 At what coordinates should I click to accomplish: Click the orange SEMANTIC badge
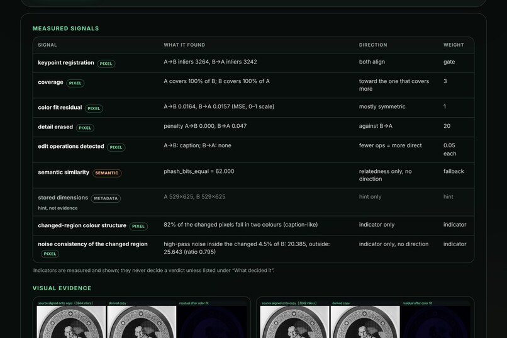[107, 173]
